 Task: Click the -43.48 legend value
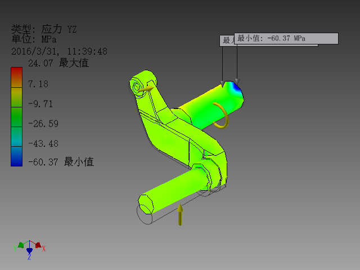tap(43, 144)
